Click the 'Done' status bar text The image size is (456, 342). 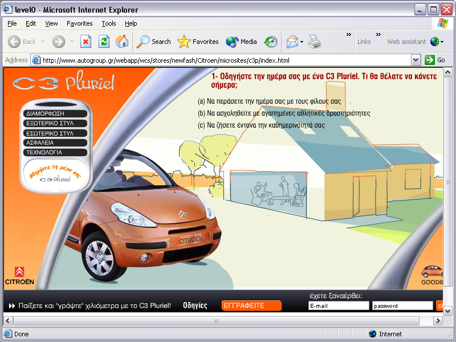[22, 334]
